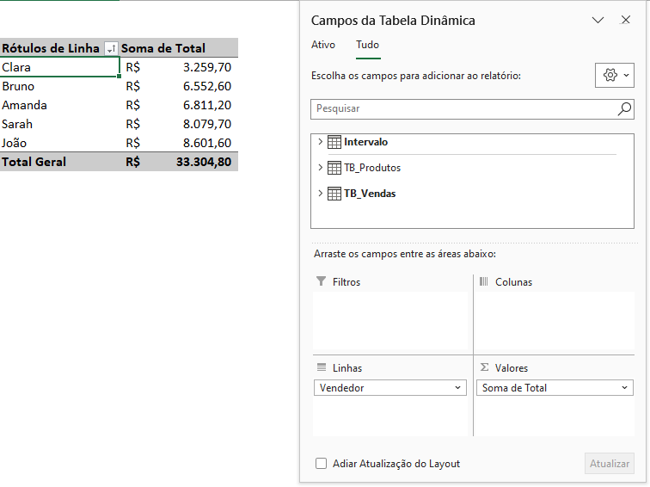The image size is (650, 487).
Task: Select the TB_Vendas table name
Action: [370, 194]
